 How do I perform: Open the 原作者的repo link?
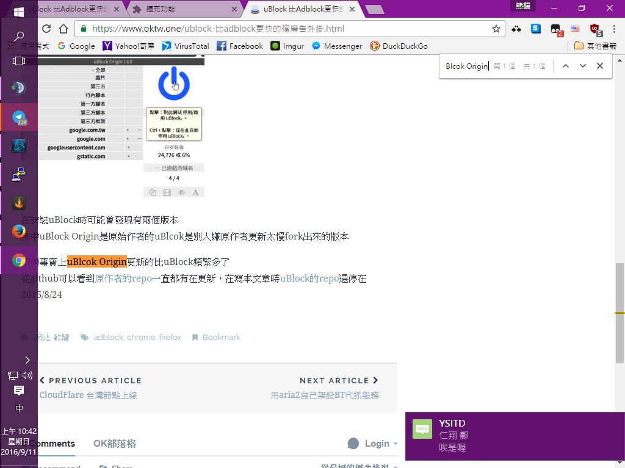pyautogui.click(x=123, y=278)
